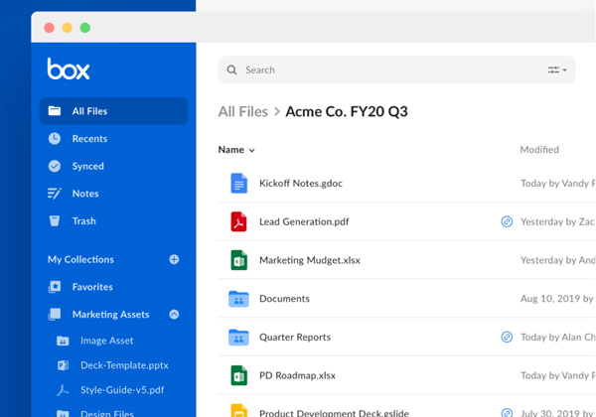Click the Favorites star icon
The image size is (596, 417).
tap(55, 287)
